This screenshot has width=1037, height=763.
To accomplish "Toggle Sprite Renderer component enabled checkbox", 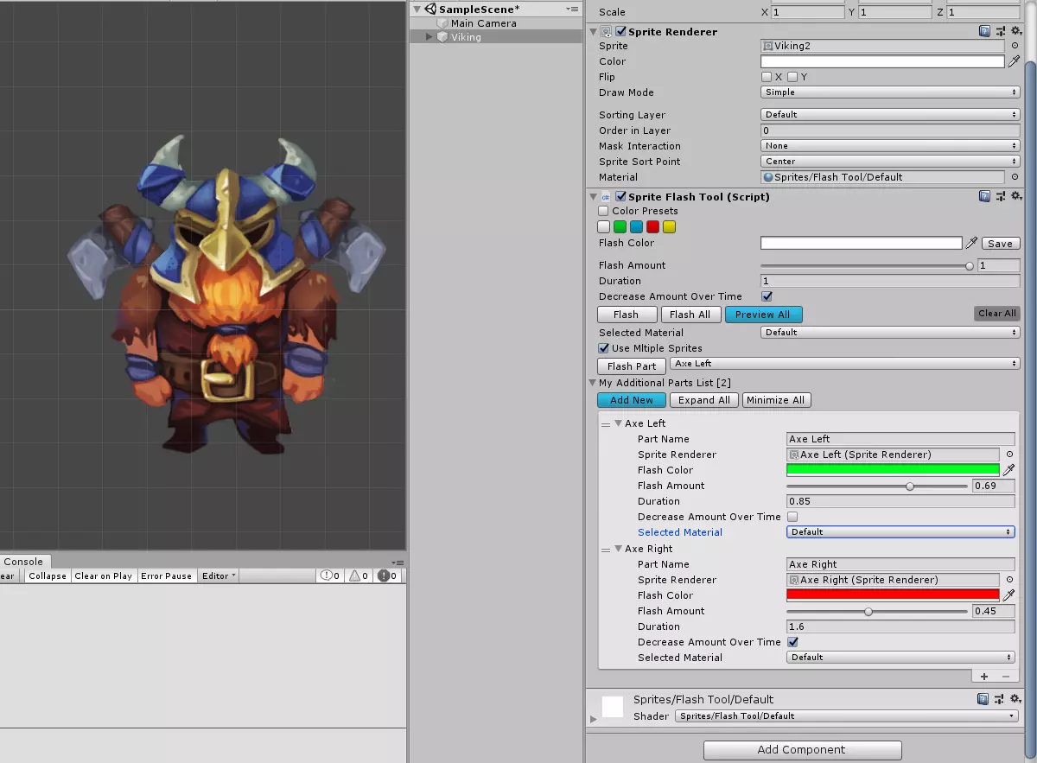I will click(x=620, y=31).
